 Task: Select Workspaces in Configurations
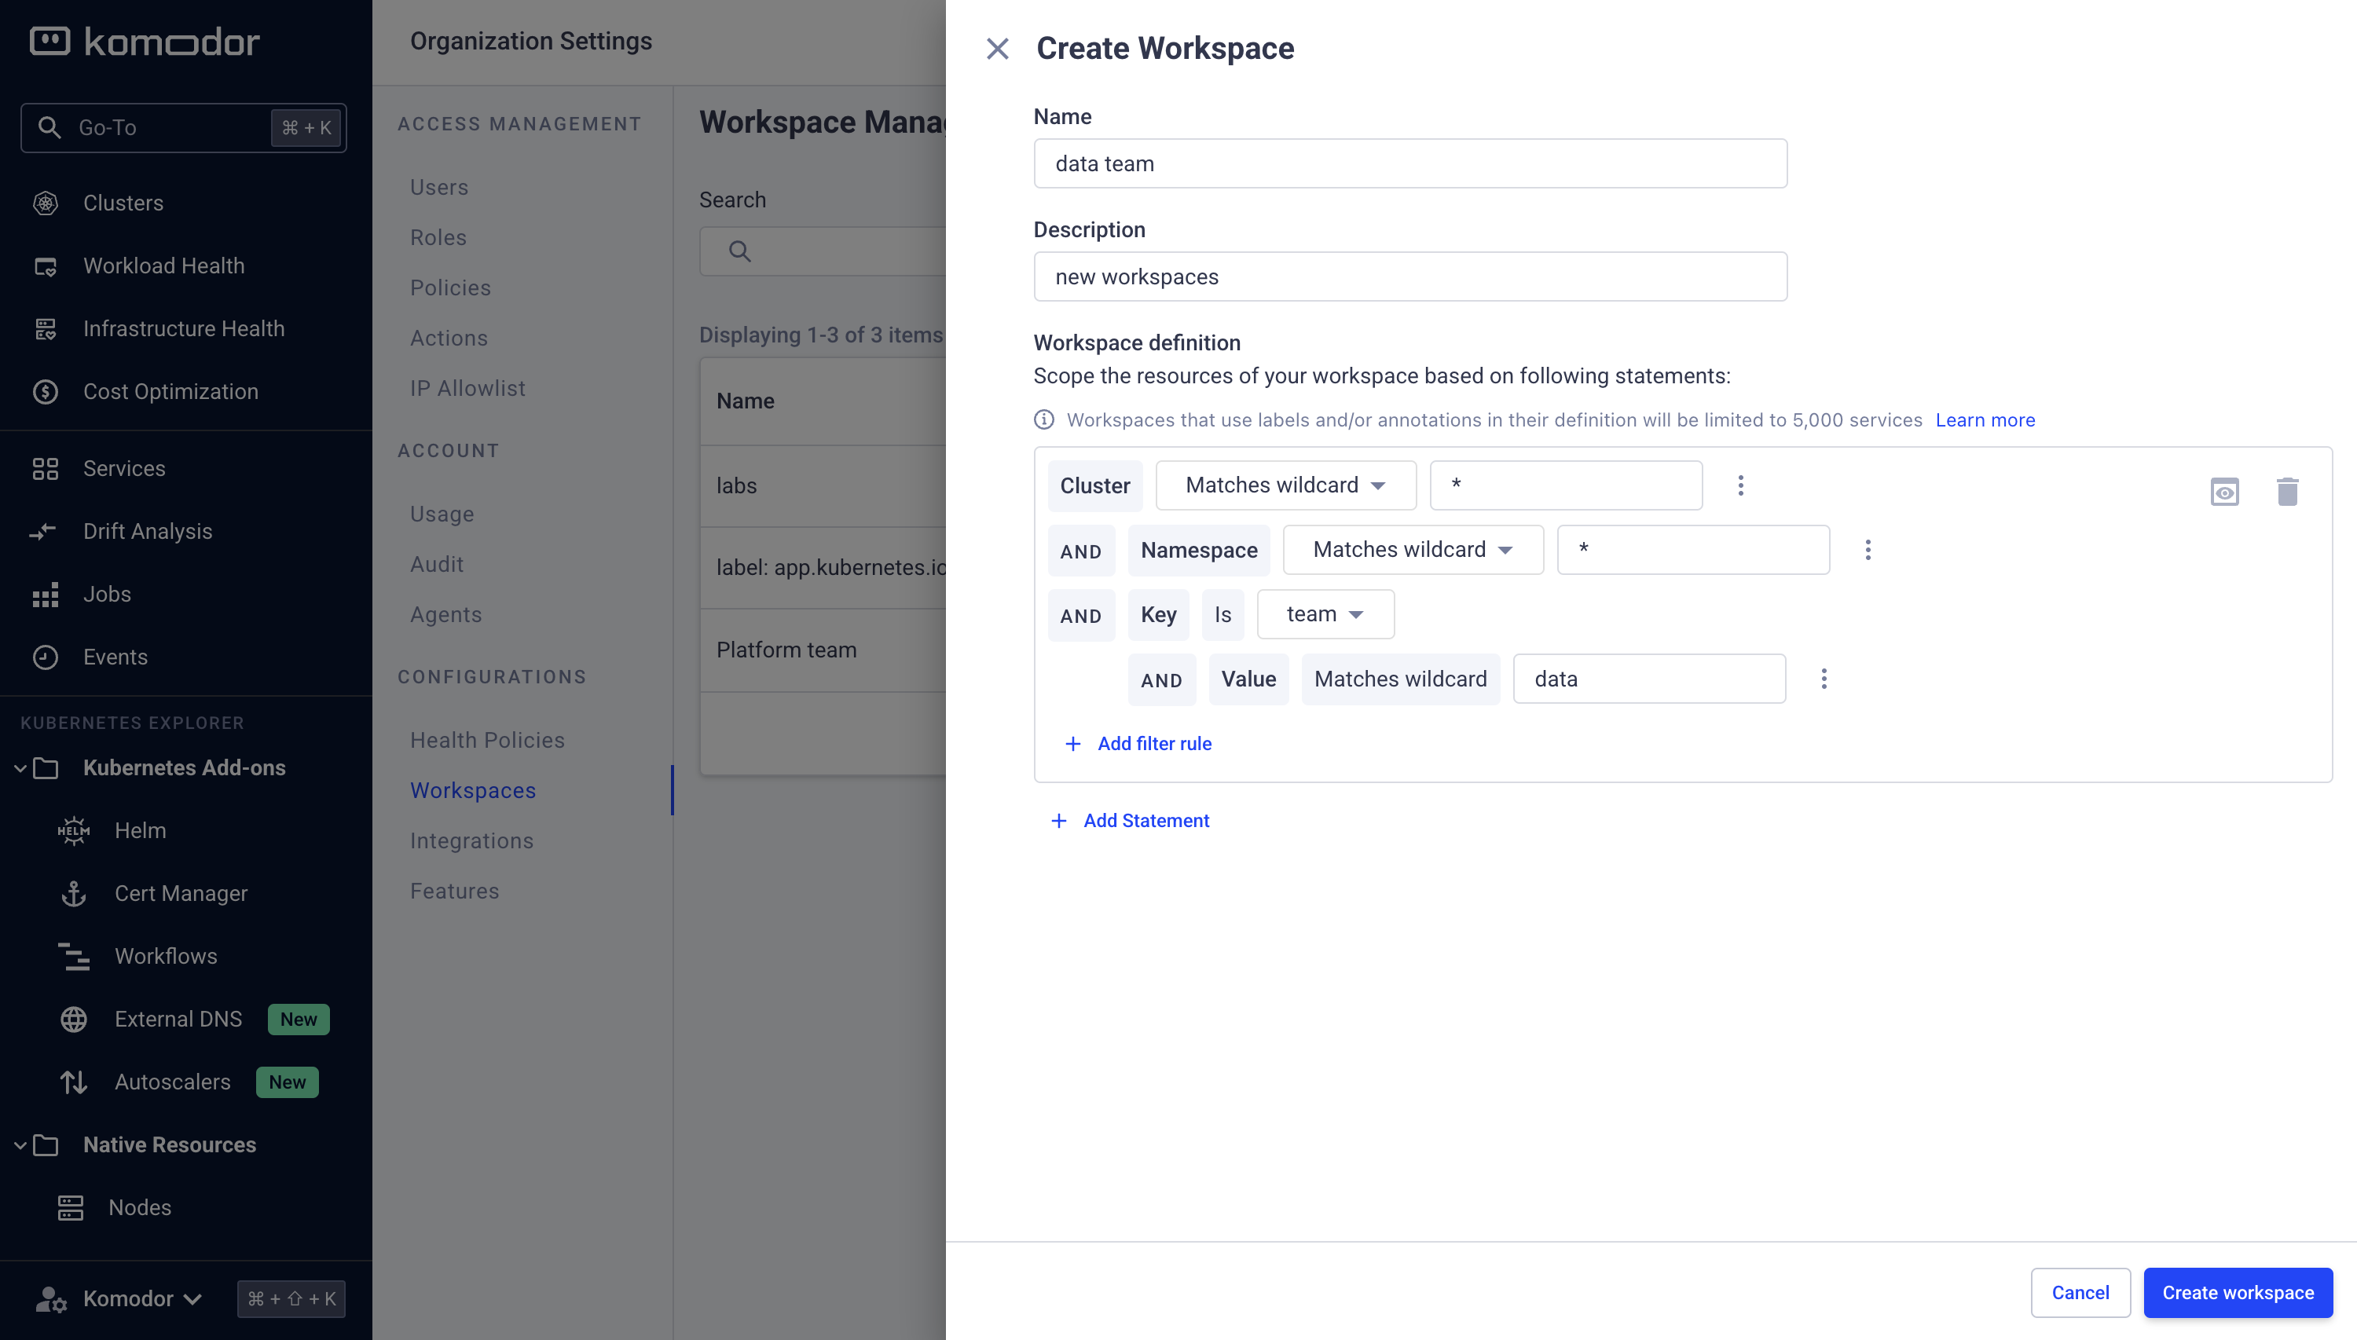[x=473, y=790]
